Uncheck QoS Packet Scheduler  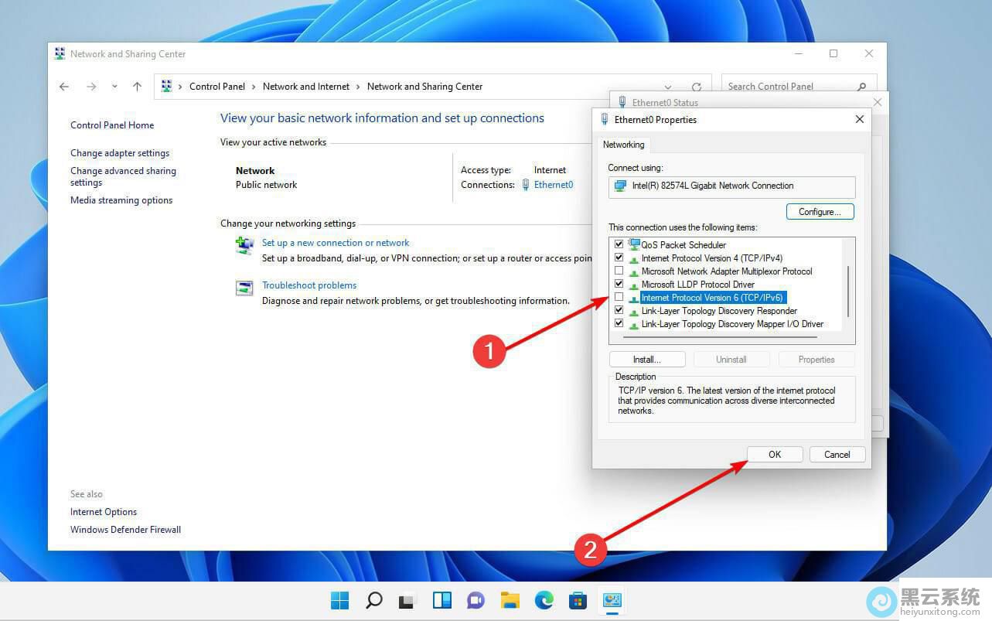coord(619,244)
